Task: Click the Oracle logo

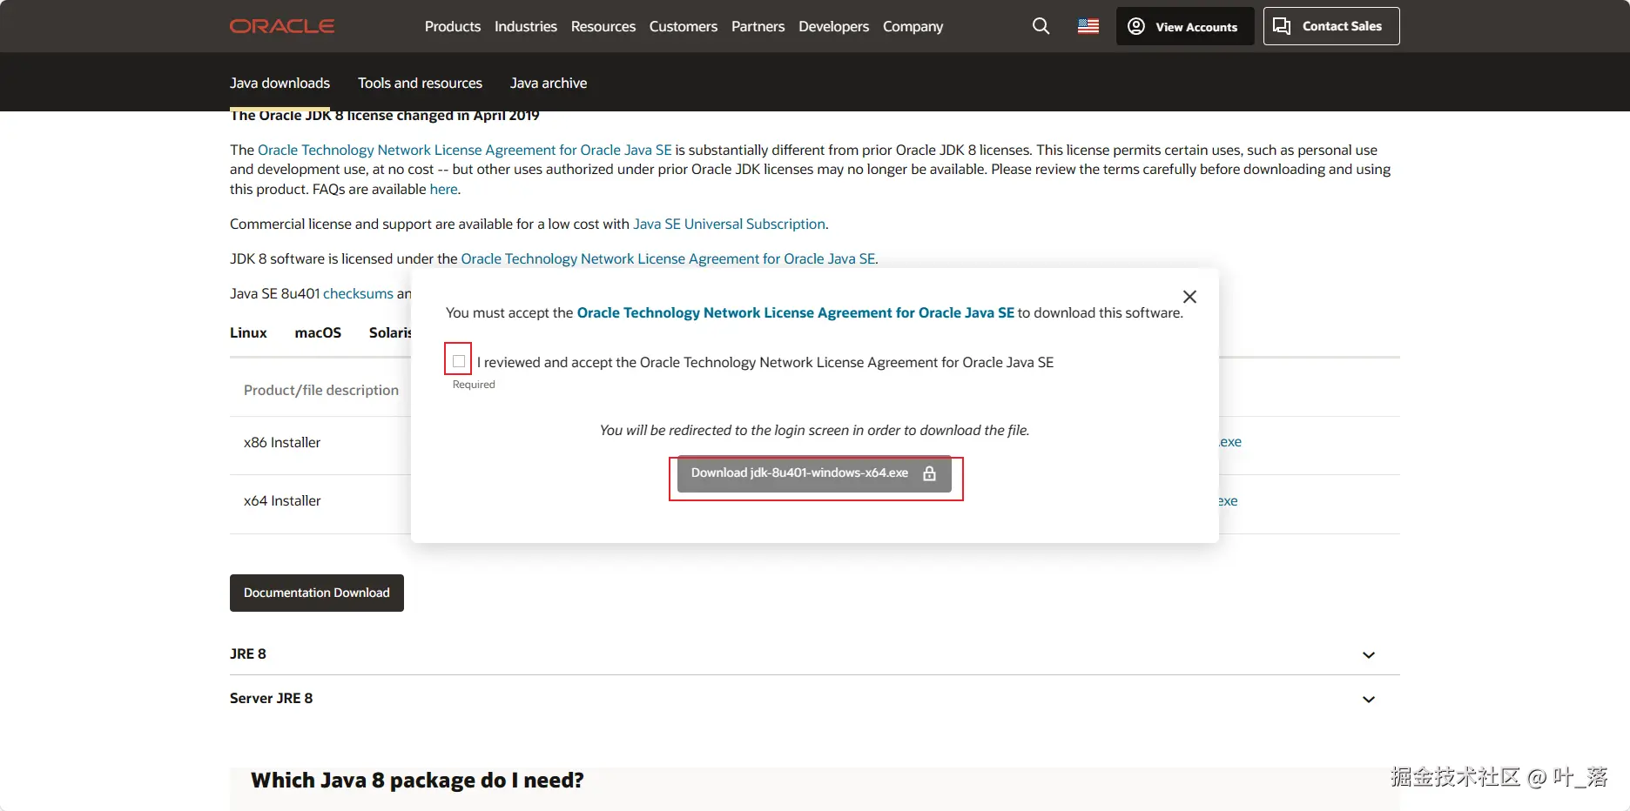Action: [282, 26]
